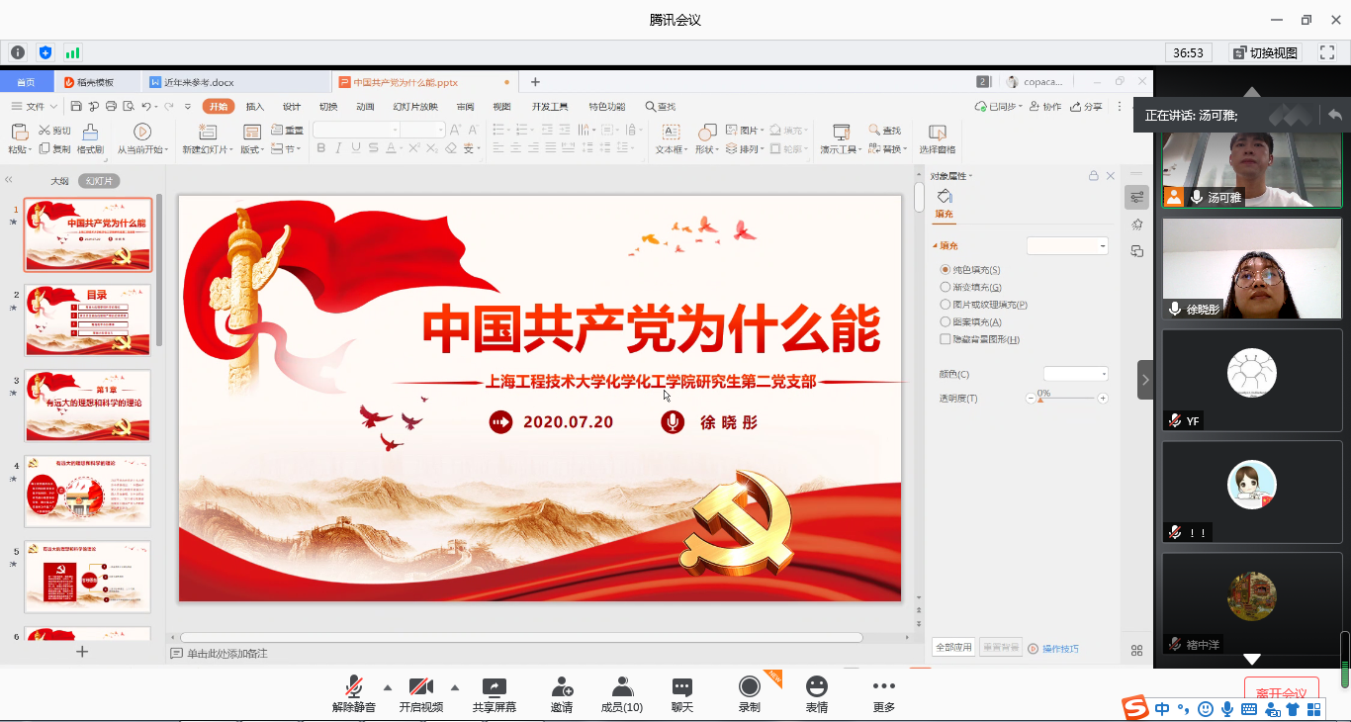The width and height of the screenshot is (1351, 722).
Task: Start screen sharing (共享屏幕)
Action: tap(494, 693)
